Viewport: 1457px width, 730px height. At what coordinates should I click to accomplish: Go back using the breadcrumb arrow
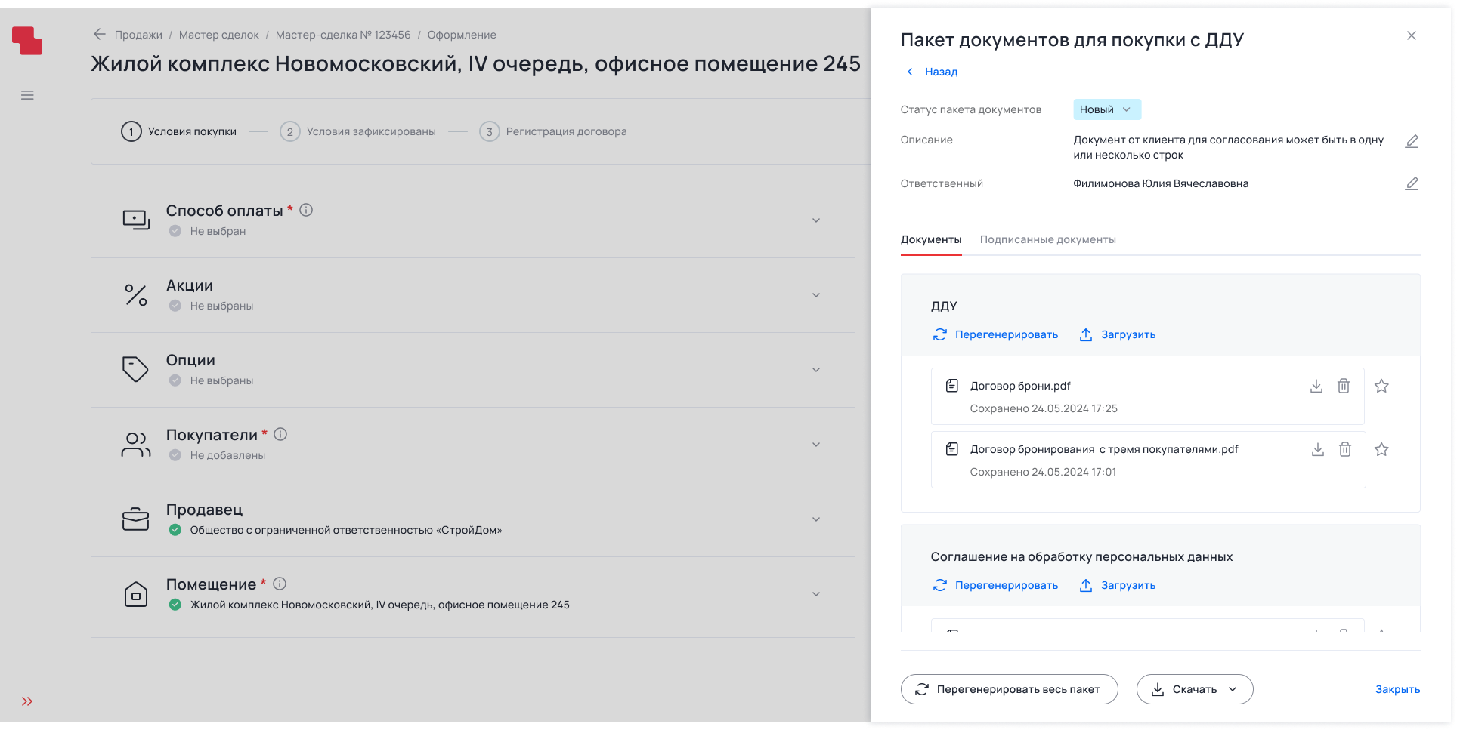[99, 34]
